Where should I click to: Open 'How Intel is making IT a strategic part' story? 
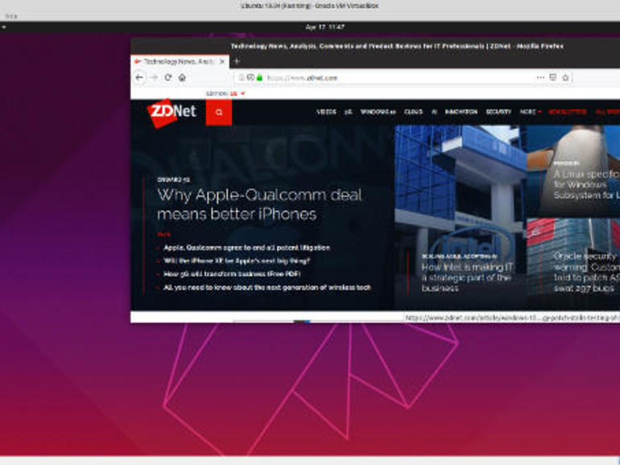pyautogui.click(x=467, y=278)
